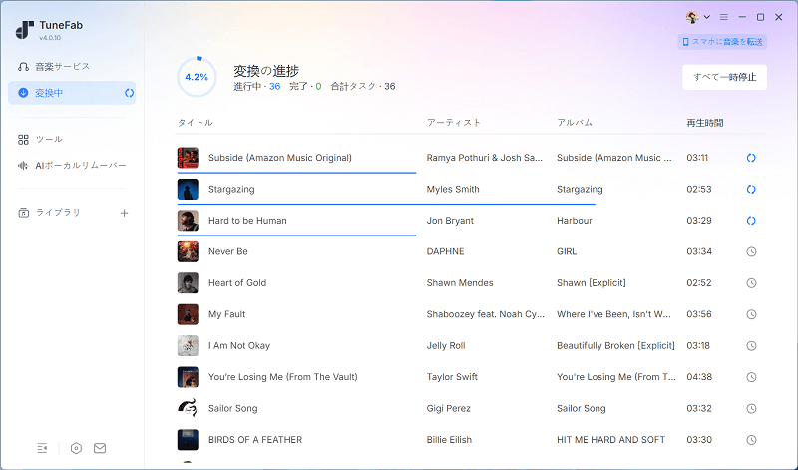The image size is (798, 470).
Task: Collapse the sidebar with the bottom-left icon
Action: (x=42, y=448)
